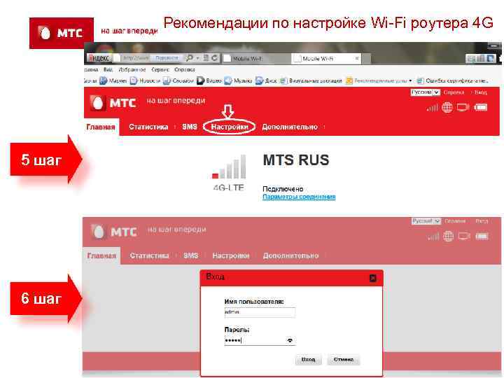The image size is (504, 378).
Task: Click the Вход link on step 5 page
Action: pyautogui.click(x=481, y=92)
